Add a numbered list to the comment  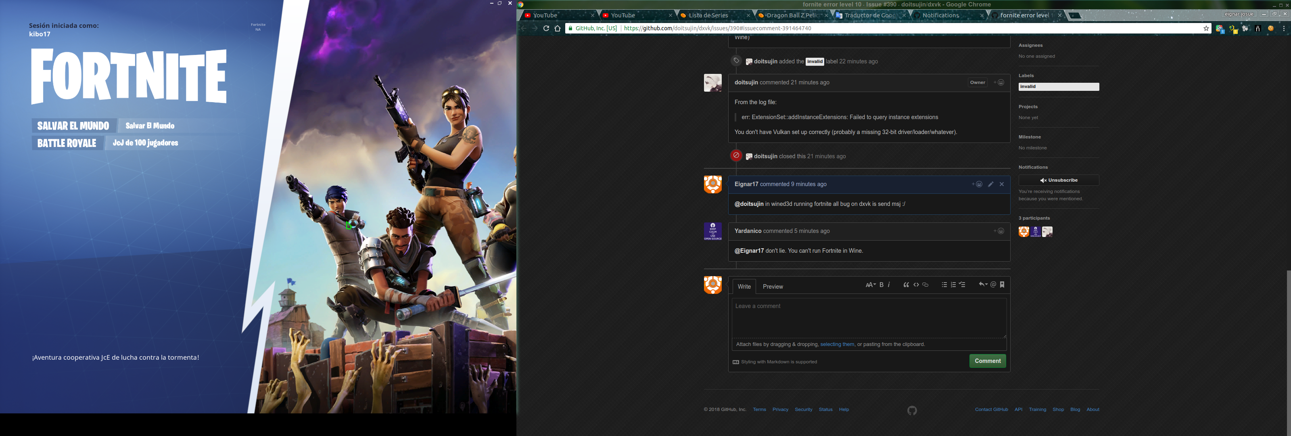tap(953, 285)
